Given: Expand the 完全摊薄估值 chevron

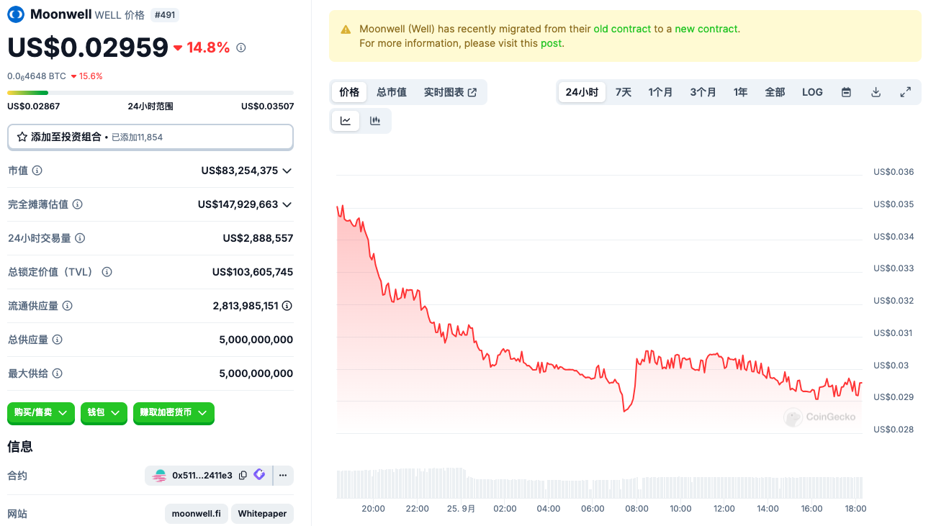Looking at the screenshot, I should [287, 204].
